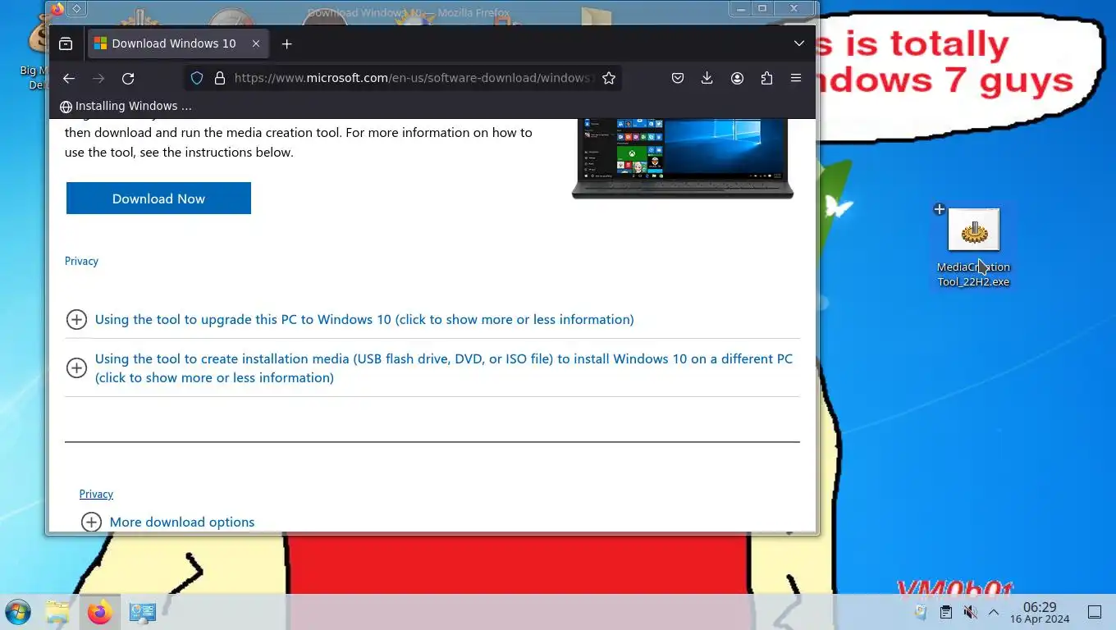Open the system settings taskbar icon
The image size is (1116, 630).
point(142,612)
